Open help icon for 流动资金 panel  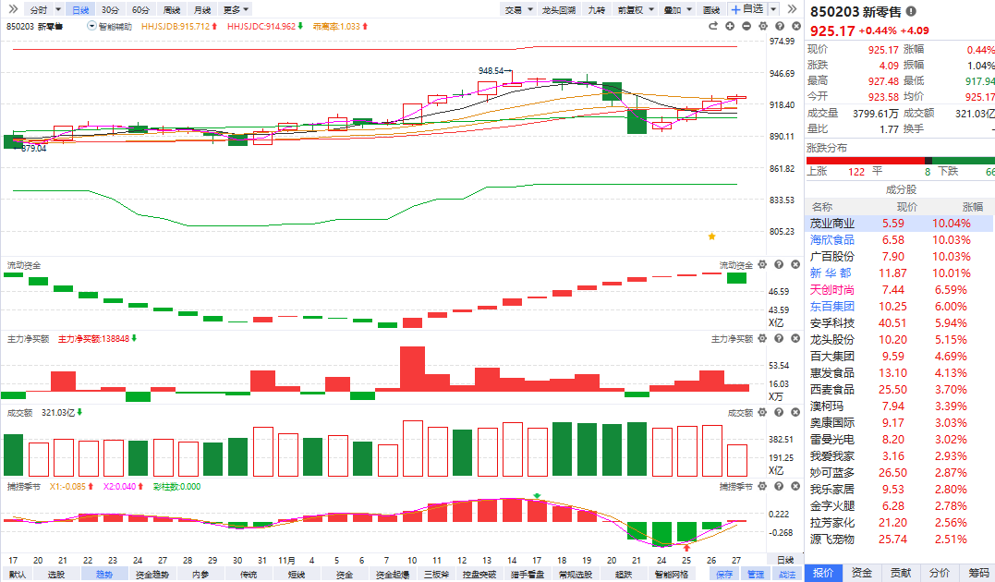tap(779, 264)
